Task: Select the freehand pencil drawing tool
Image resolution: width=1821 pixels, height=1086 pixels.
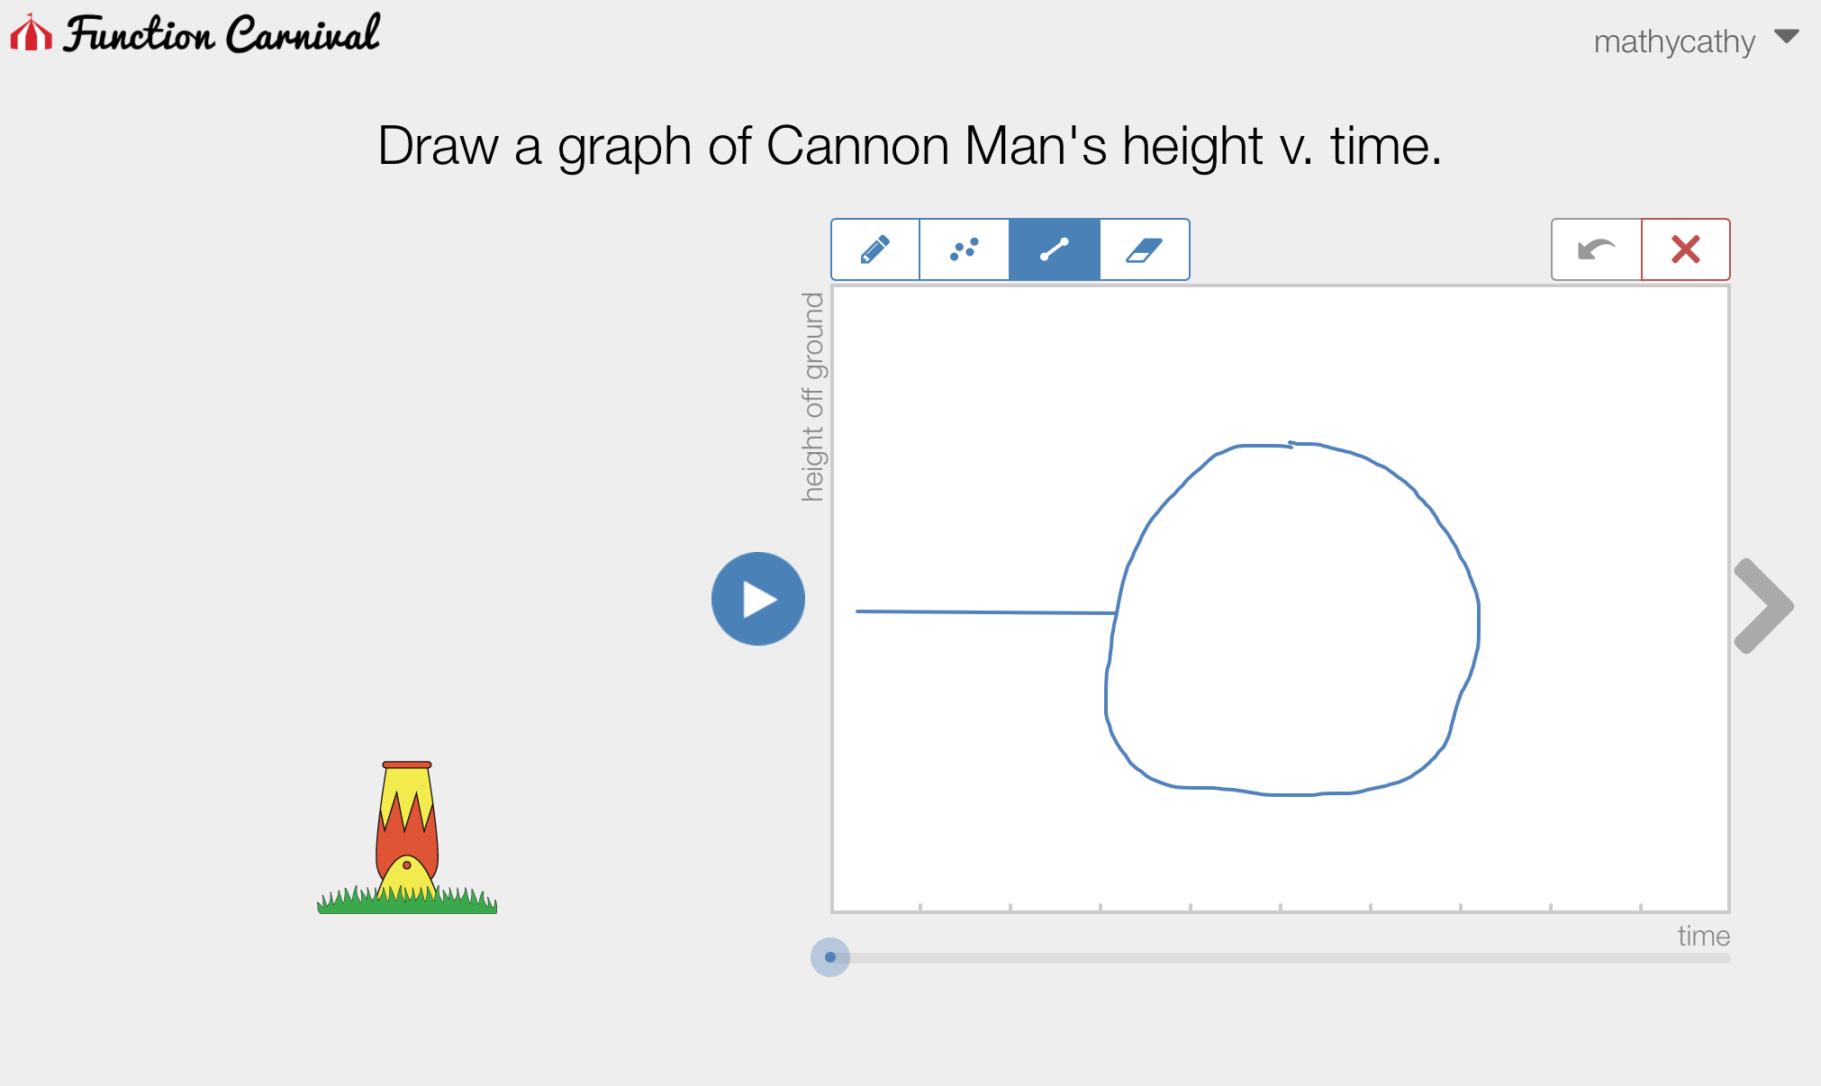Action: [874, 249]
